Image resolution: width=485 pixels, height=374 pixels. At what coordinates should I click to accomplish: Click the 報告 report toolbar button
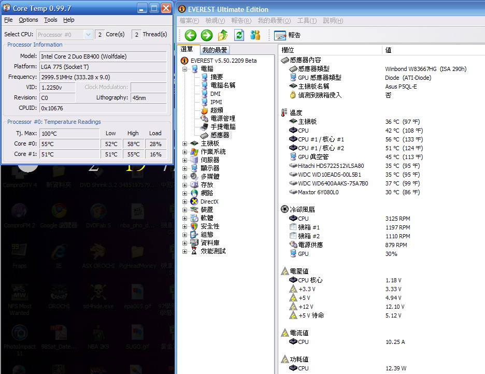tap(287, 35)
